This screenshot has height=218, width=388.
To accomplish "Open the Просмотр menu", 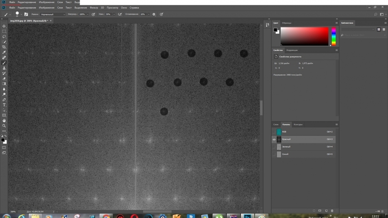I will [x=112, y=8].
